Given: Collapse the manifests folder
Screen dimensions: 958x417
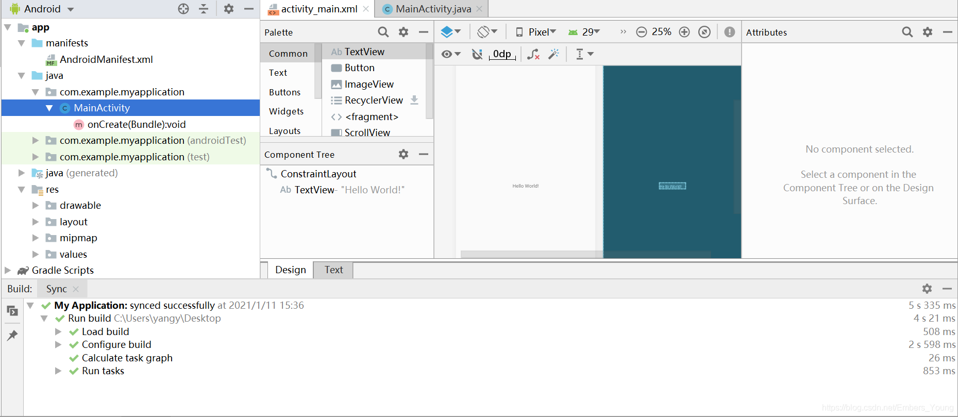Looking at the screenshot, I should (22, 43).
